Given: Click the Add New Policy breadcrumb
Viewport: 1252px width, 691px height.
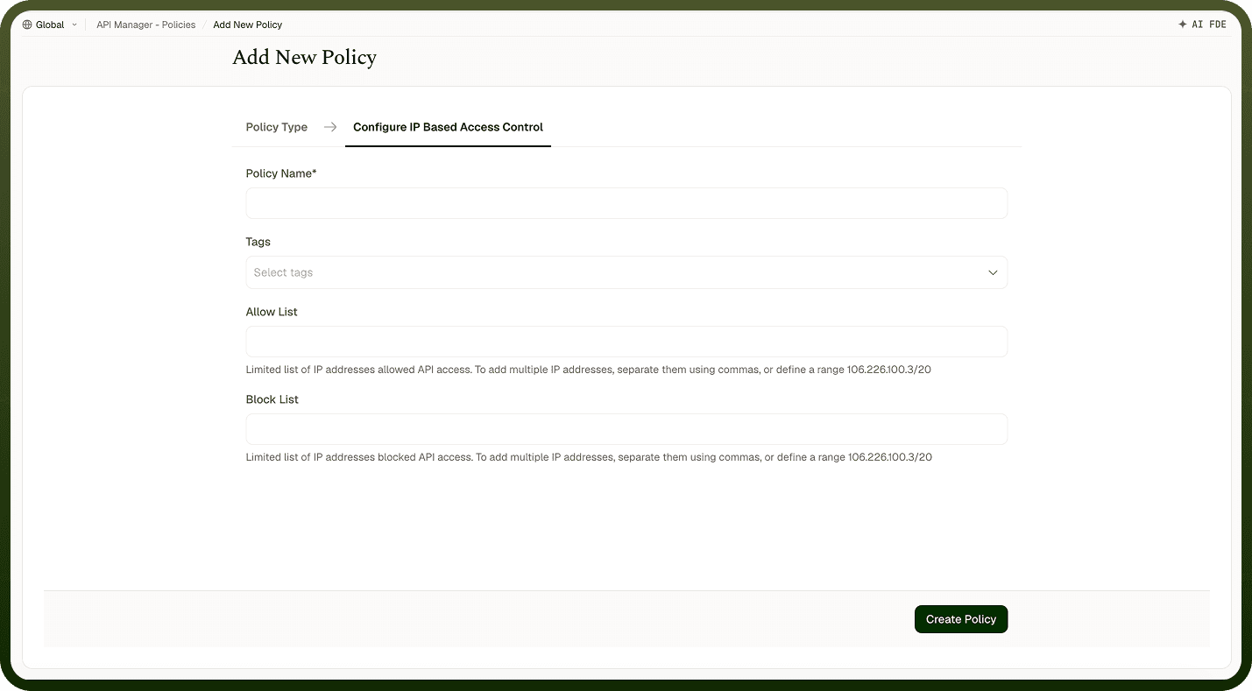Looking at the screenshot, I should click(x=248, y=25).
